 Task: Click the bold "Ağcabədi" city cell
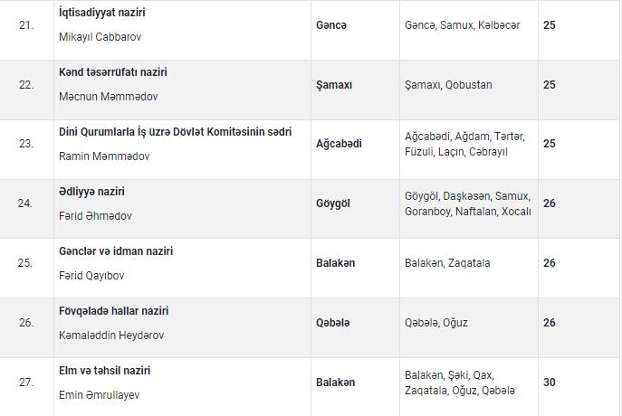[x=339, y=144]
